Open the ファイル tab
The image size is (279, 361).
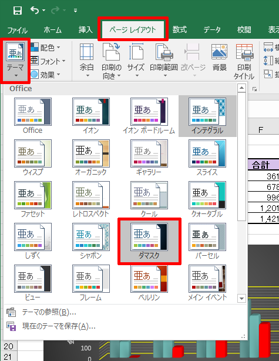coord(18,30)
